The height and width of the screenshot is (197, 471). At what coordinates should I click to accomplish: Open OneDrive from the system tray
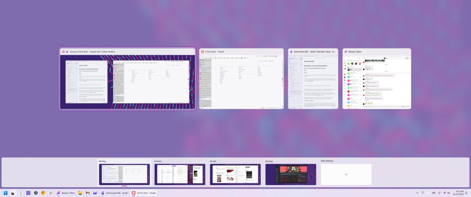pos(434,193)
